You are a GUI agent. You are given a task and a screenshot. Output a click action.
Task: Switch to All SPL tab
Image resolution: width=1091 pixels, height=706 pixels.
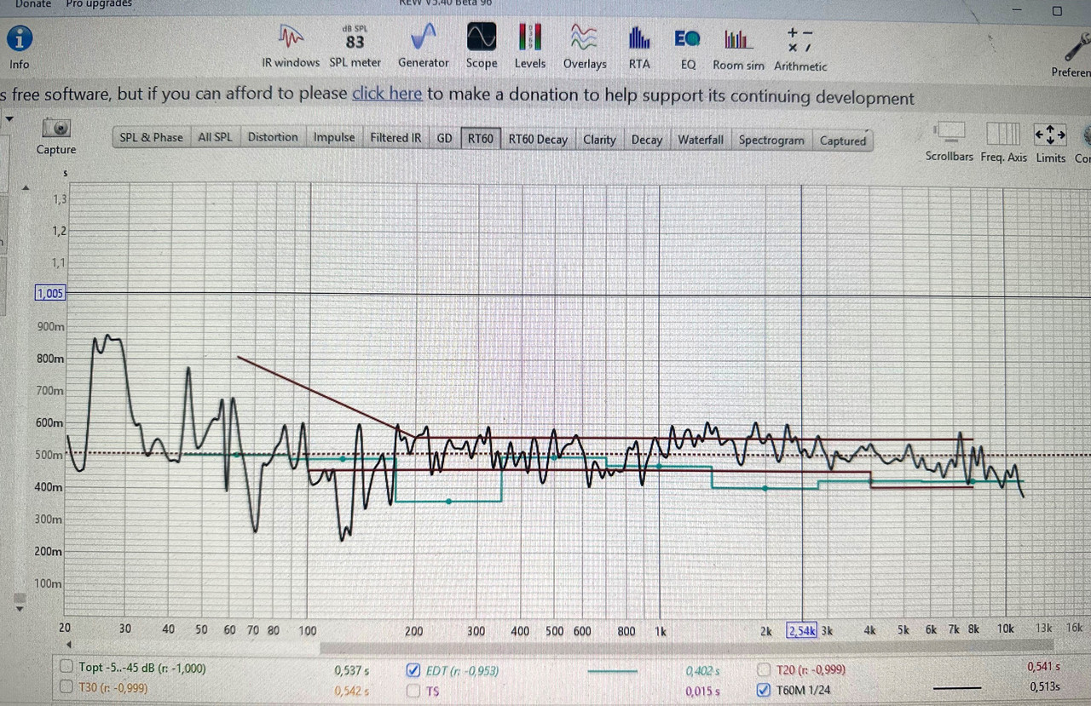[215, 137]
